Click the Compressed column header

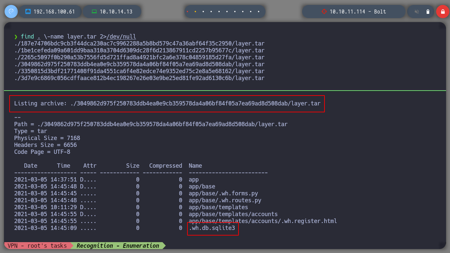(x=166, y=166)
